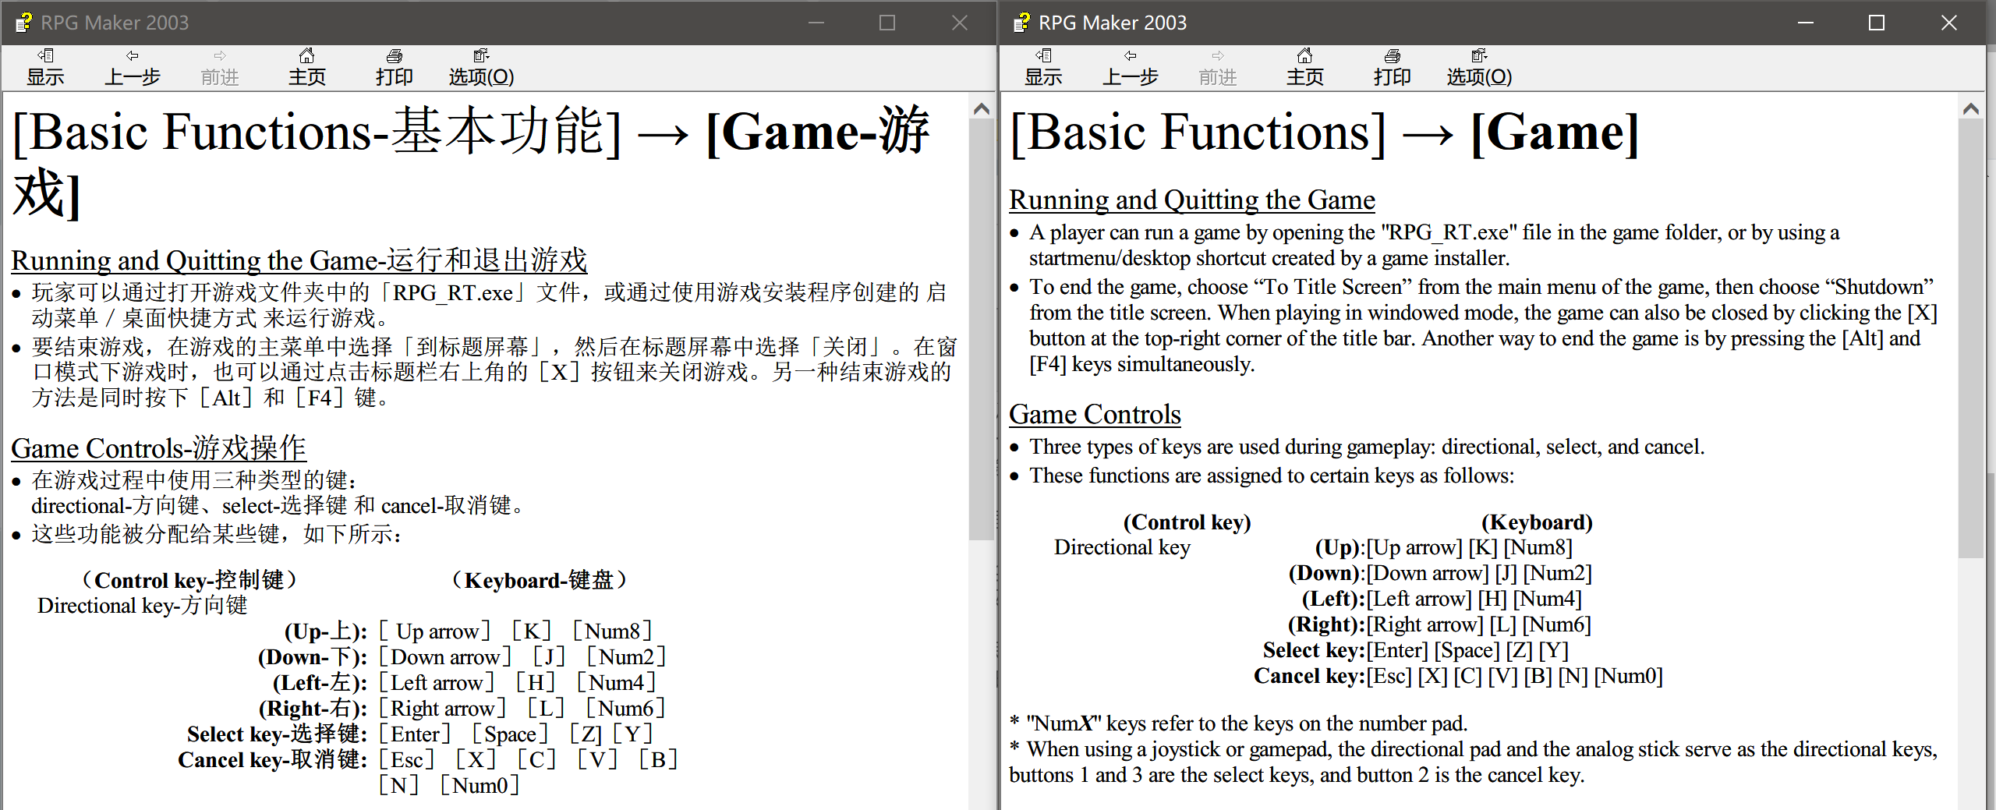The height and width of the screenshot is (810, 1996).
Task: Open 选项(O) options in left window
Action: [481, 67]
